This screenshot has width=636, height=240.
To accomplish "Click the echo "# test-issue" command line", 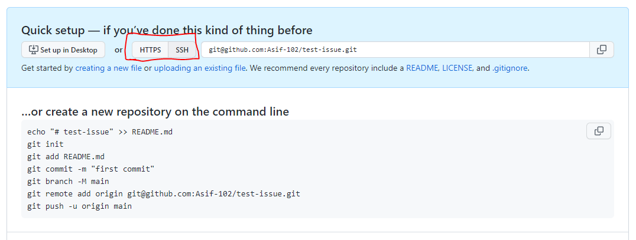I will click(100, 132).
